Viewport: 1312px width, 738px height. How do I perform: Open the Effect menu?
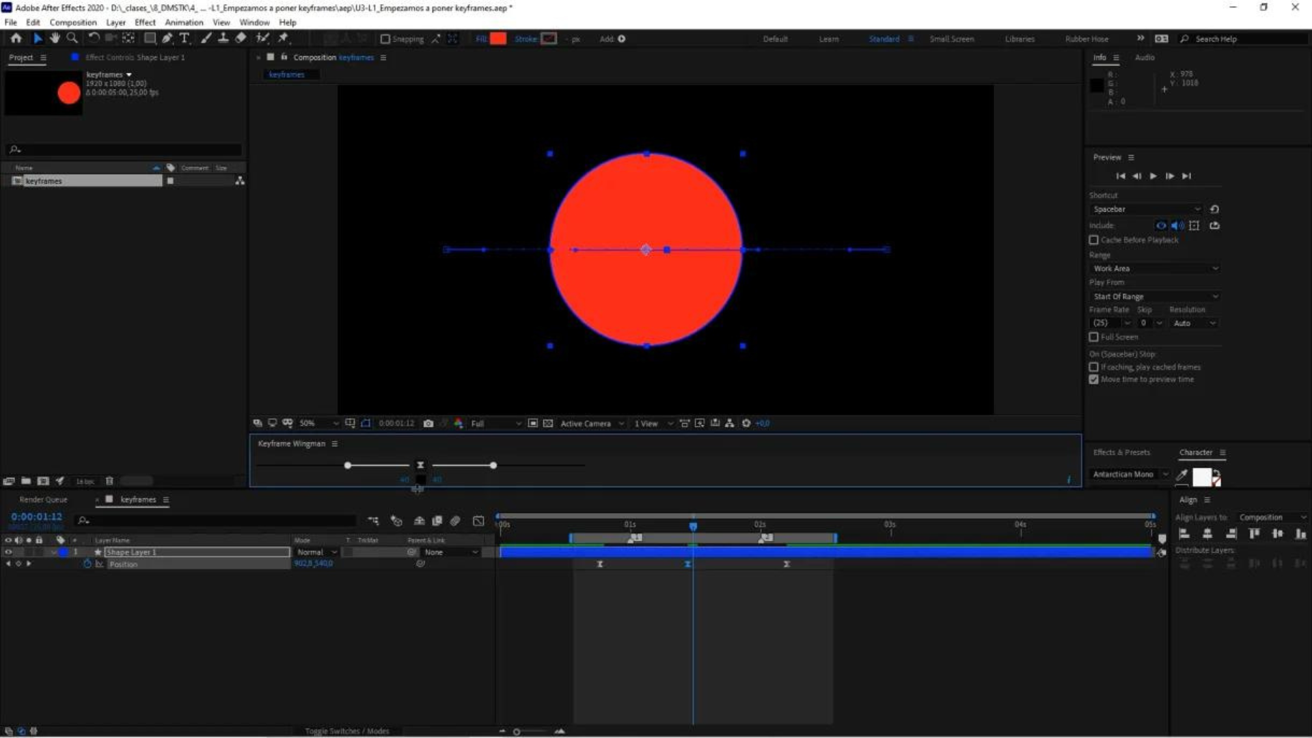[145, 23]
